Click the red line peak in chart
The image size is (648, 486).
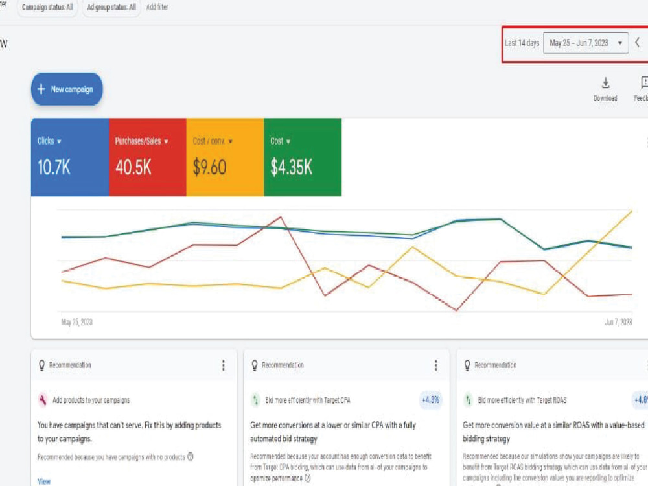(281, 217)
